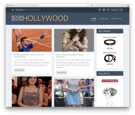Screen dimensions: 135x115
Task: Read more about Novak Djokovic article
Action: pos(19,70)
